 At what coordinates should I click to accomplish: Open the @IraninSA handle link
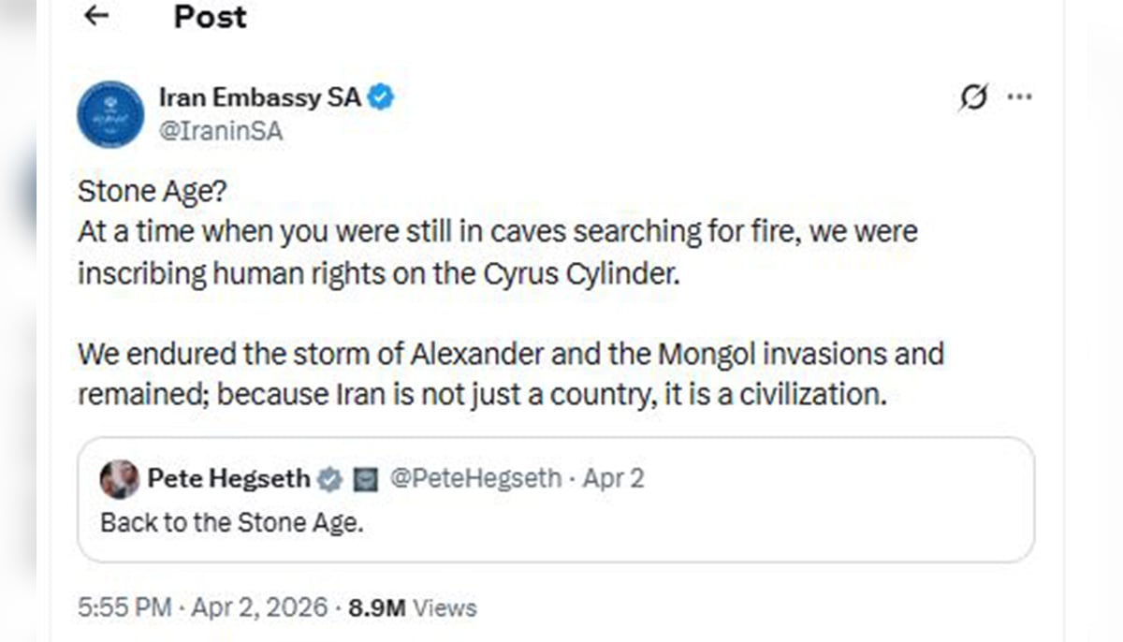pos(224,130)
